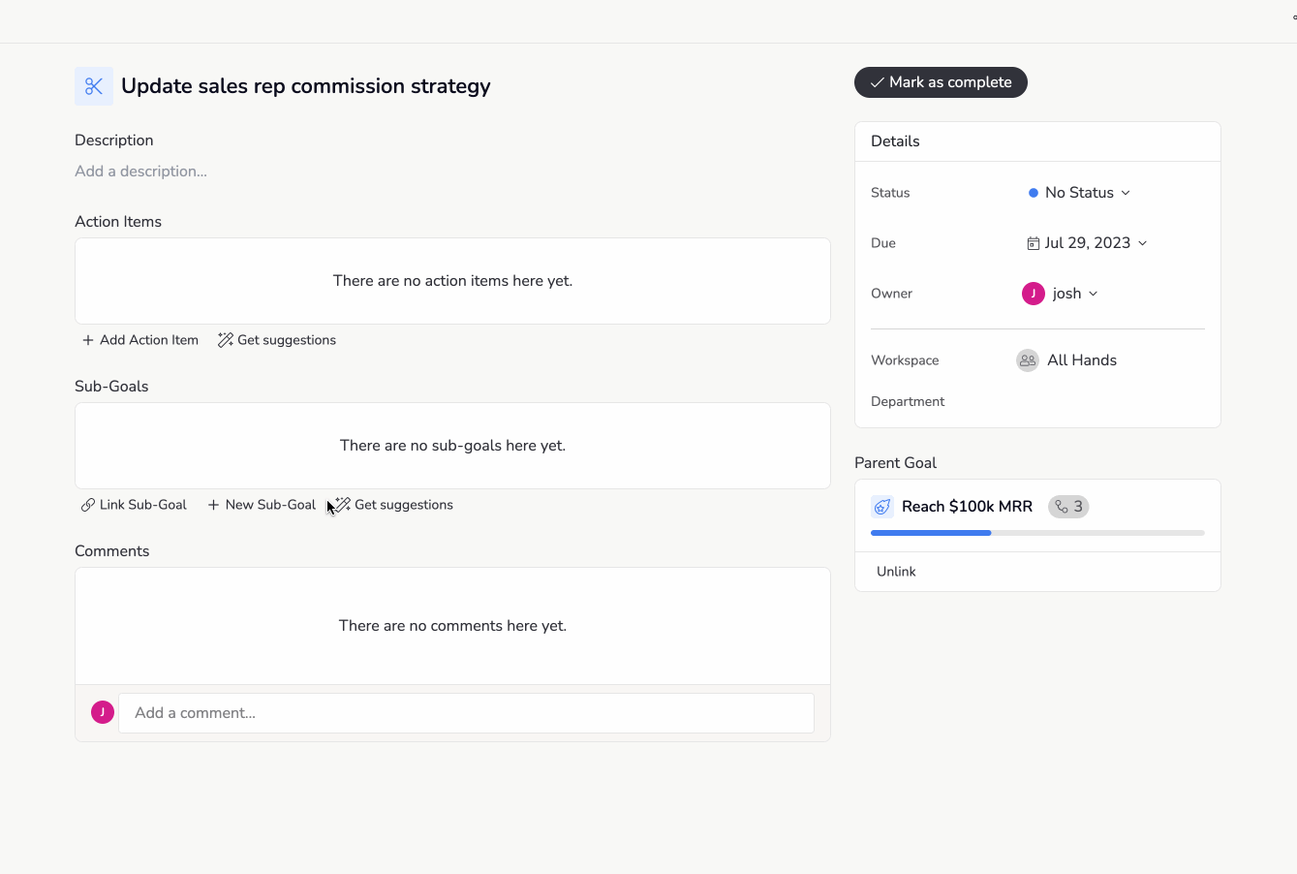Image resolution: width=1297 pixels, height=874 pixels.
Task: Click the rocket icon on Reach $100k MRR
Action: click(881, 507)
